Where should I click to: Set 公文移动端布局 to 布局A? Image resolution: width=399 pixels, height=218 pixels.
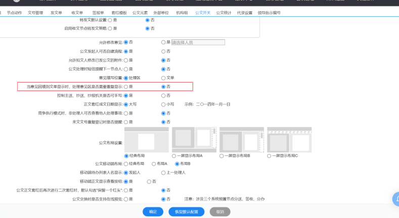click(x=154, y=164)
